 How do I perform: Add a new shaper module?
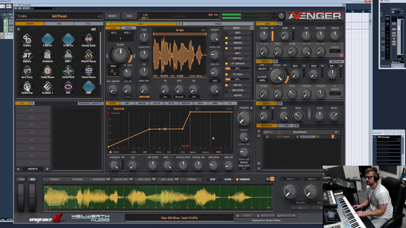point(280,103)
